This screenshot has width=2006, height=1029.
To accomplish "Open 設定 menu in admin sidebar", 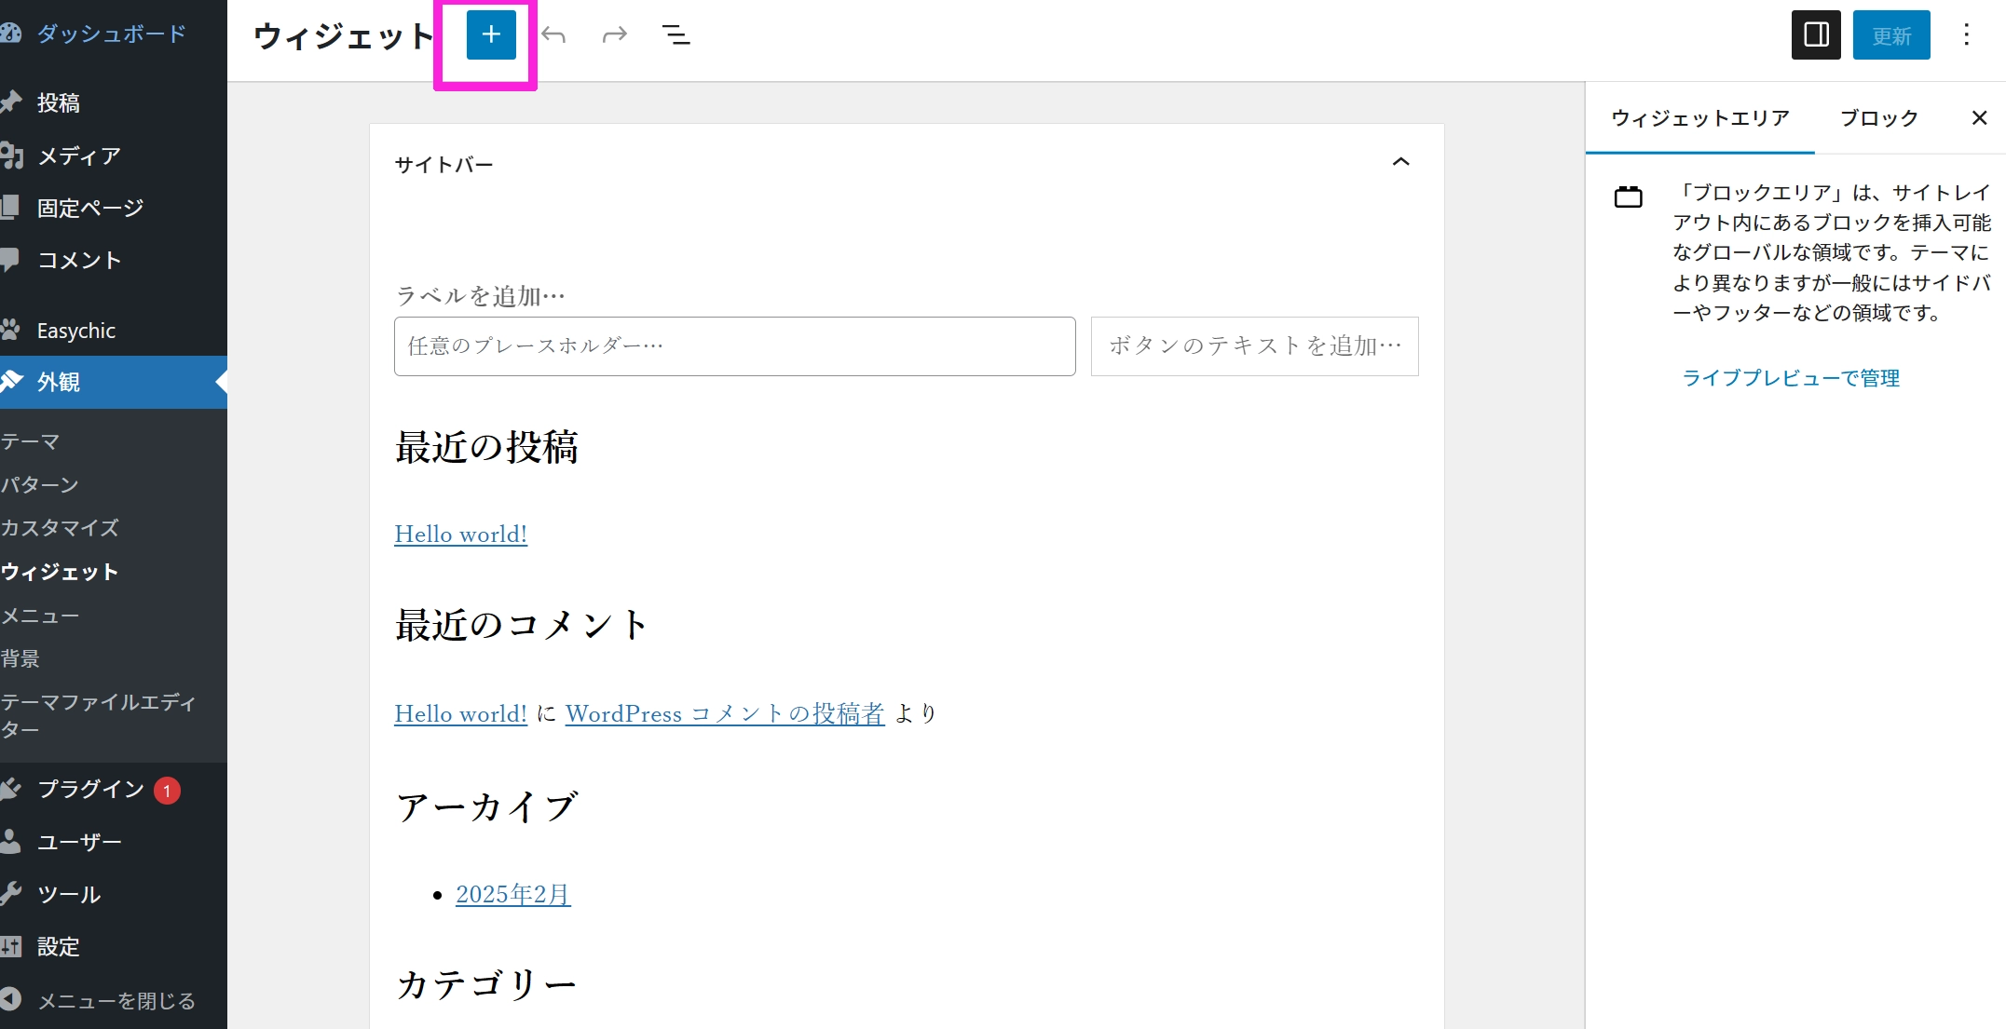I will point(58,946).
